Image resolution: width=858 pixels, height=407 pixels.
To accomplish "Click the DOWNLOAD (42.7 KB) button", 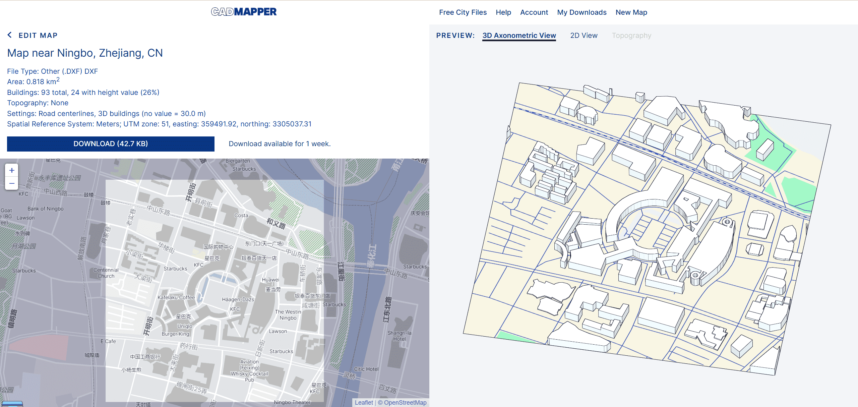I will 110,143.
